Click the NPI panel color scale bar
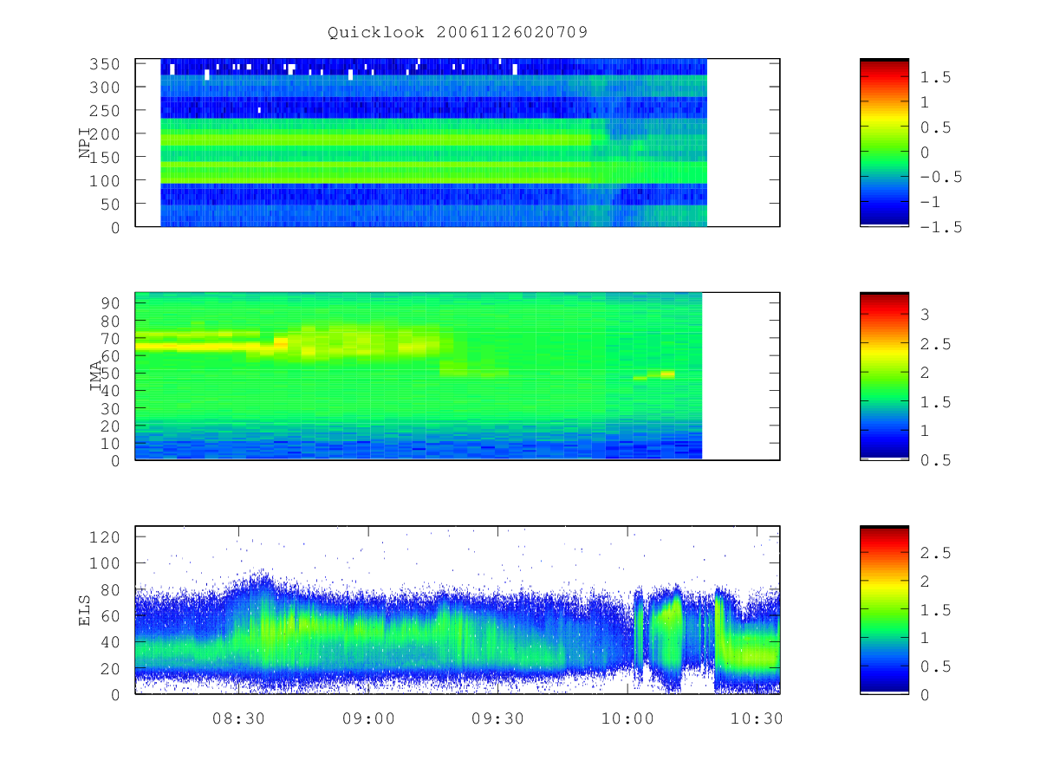Image resolution: width=1040 pixels, height=780 pixels. pyautogui.click(x=884, y=142)
